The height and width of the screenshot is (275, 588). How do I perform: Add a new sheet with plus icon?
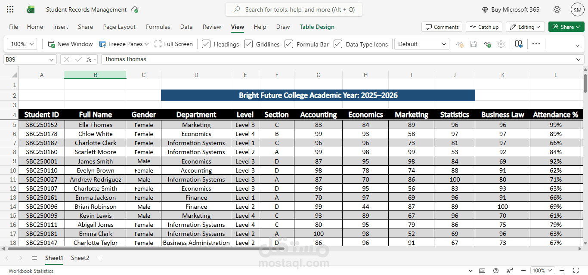click(x=100, y=258)
